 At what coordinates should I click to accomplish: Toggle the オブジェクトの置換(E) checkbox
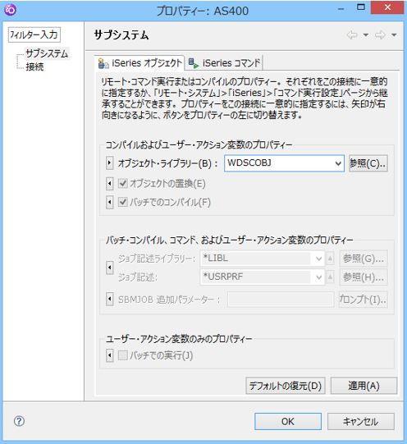[x=122, y=184]
